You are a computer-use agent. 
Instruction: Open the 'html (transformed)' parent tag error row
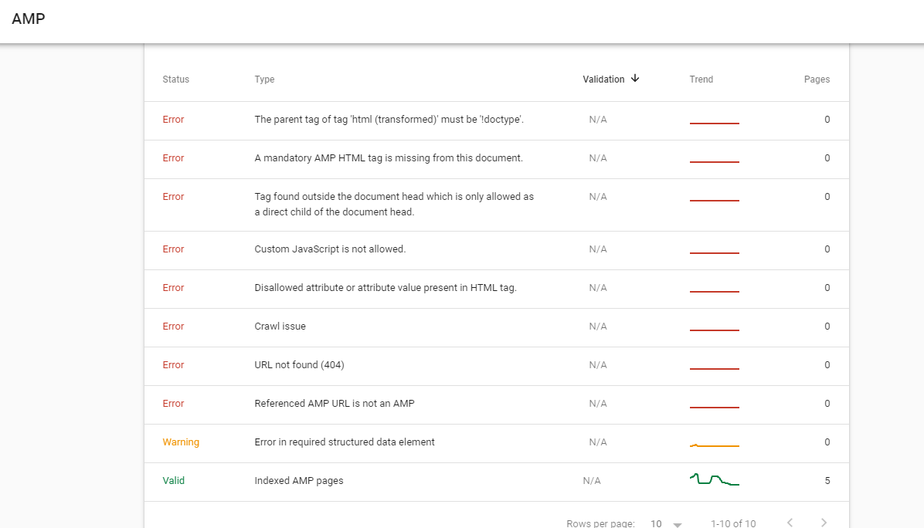pyautogui.click(x=389, y=120)
